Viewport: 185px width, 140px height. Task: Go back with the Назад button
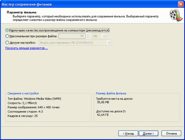click(x=128, y=133)
